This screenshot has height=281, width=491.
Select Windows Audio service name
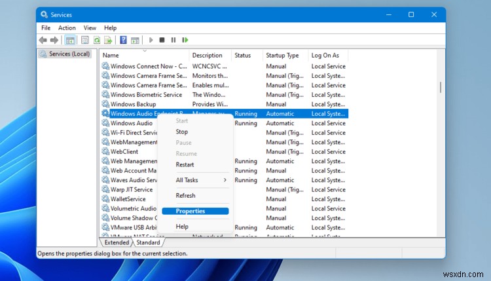tap(132, 123)
